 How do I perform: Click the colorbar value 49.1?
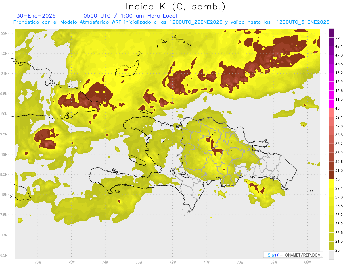click(x=339, y=46)
